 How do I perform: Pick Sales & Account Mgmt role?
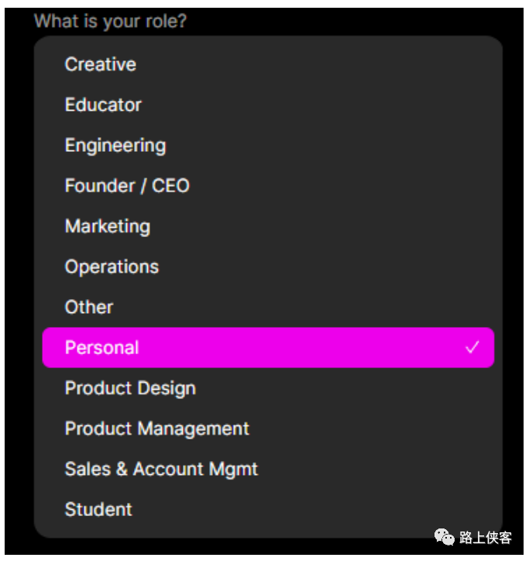(161, 469)
